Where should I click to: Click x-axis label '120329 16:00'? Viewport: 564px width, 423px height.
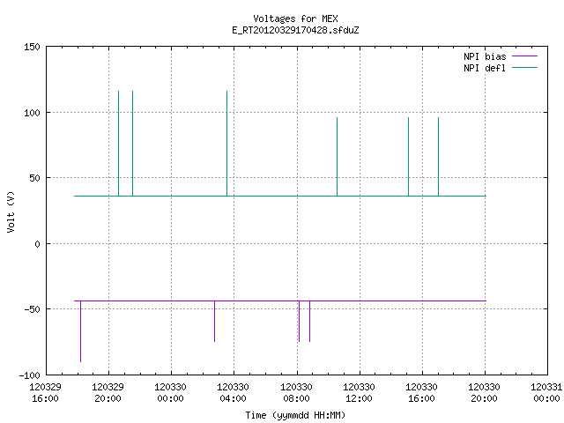point(45,393)
